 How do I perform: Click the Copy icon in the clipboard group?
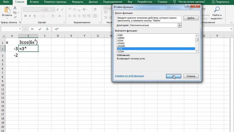[x=15, y=12]
